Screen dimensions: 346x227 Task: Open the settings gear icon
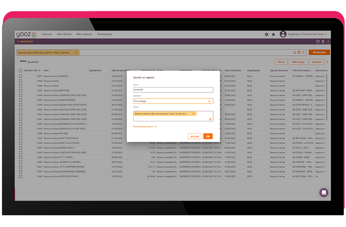click(x=266, y=34)
